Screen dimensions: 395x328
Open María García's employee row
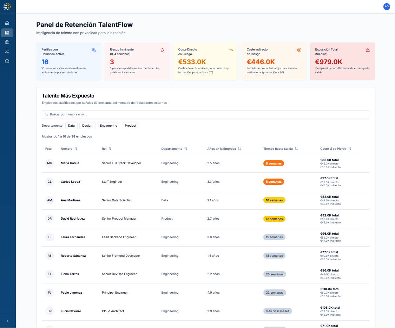click(x=70, y=163)
